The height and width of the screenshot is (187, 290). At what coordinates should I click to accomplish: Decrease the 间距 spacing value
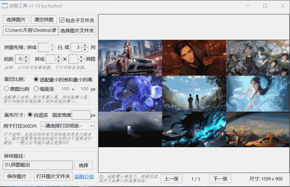tap(26, 61)
